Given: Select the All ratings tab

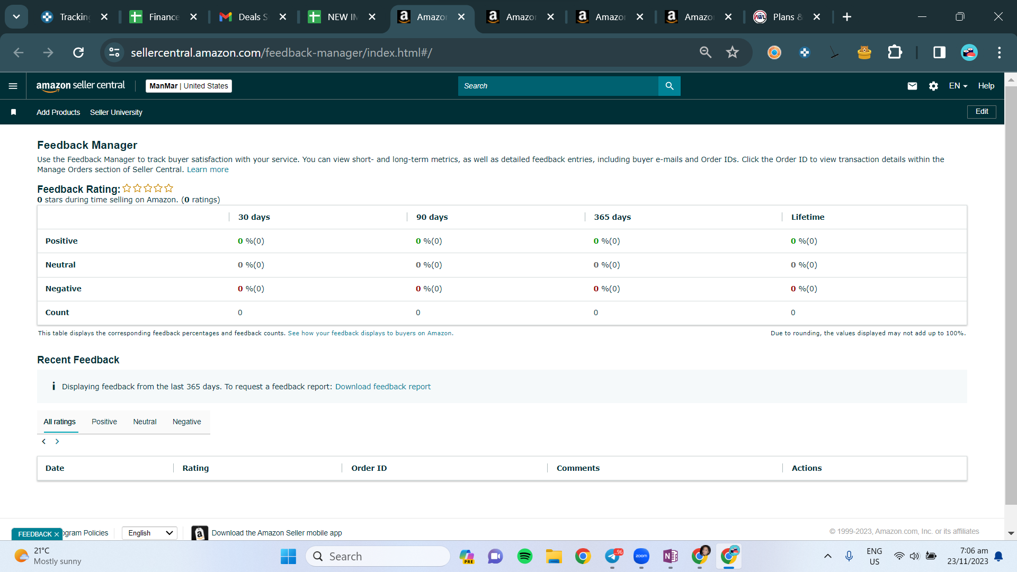Looking at the screenshot, I should click(59, 422).
